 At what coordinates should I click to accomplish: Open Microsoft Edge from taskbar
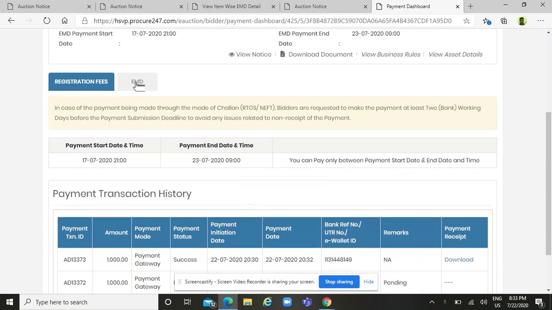228,302
